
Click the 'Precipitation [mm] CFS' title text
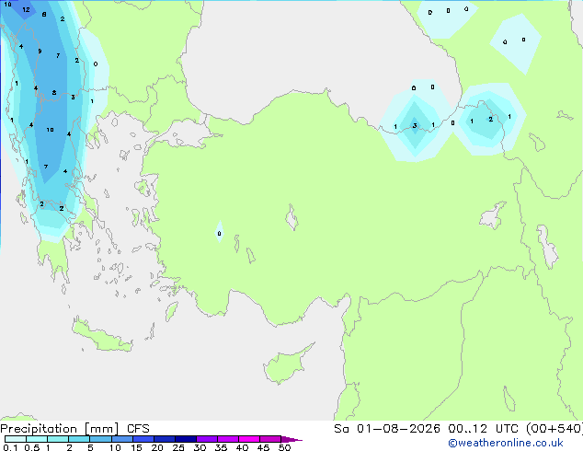(x=74, y=429)
